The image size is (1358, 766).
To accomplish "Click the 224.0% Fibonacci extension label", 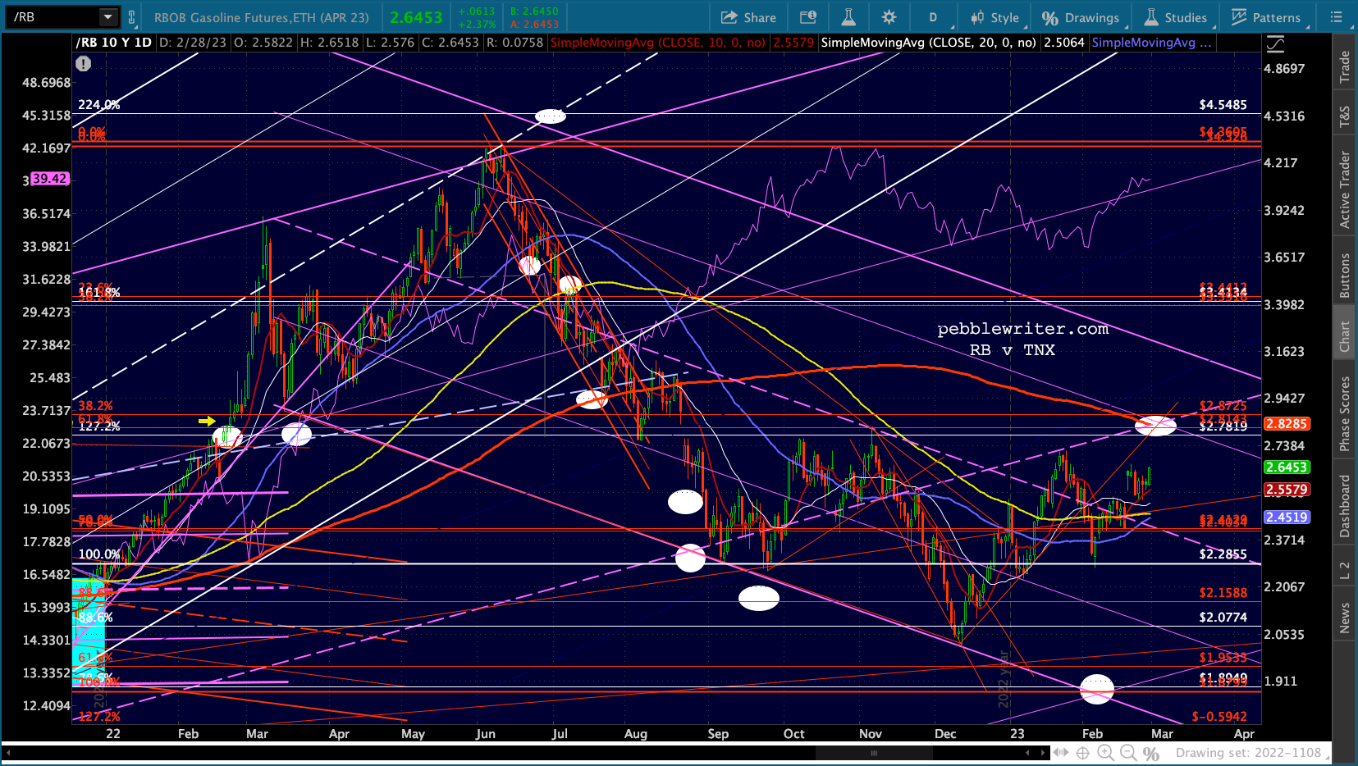I will (99, 105).
